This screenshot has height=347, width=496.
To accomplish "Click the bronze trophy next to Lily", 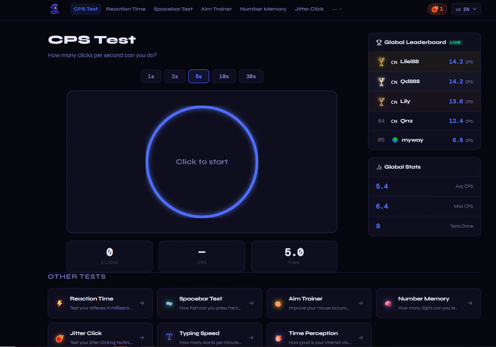I will 381,102.
